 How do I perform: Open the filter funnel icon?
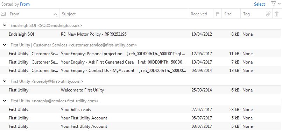(x=273, y=4)
